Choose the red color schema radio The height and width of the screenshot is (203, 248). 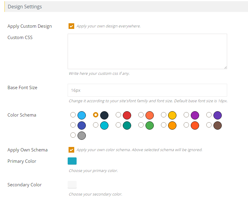(x=118, y=115)
